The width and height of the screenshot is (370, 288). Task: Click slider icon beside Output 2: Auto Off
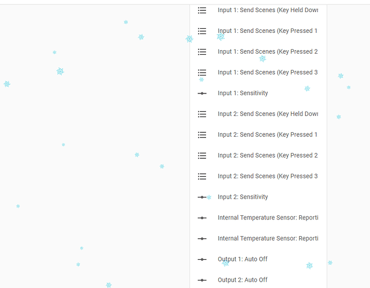point(202,280)
